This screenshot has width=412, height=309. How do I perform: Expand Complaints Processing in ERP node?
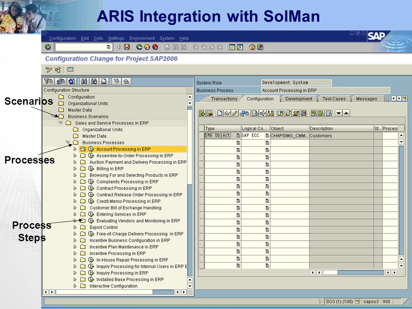(x=75, y=182)
